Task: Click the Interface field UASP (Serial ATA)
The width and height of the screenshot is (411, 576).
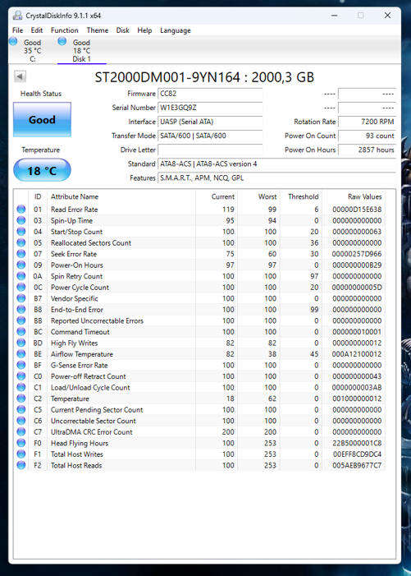Action: [x=210, y=122]
